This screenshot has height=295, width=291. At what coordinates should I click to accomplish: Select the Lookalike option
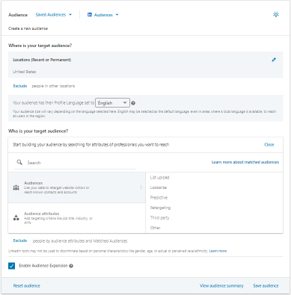click(159, 187)
